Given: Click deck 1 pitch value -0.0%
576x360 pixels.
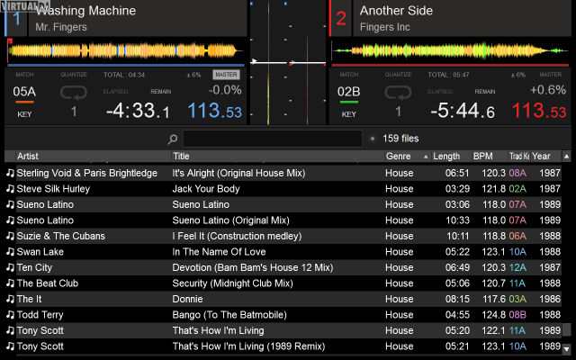Looking at the screenshot, I should coord(225,90).
